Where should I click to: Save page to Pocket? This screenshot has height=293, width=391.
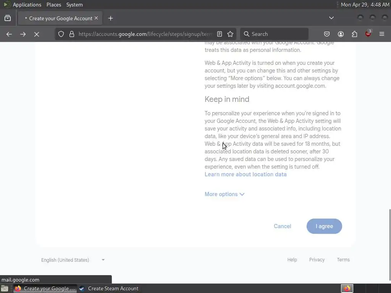click(x=327, y=34)
